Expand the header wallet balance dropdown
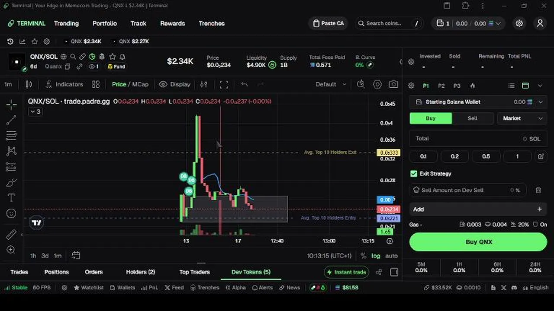 (x=498, y=23)
